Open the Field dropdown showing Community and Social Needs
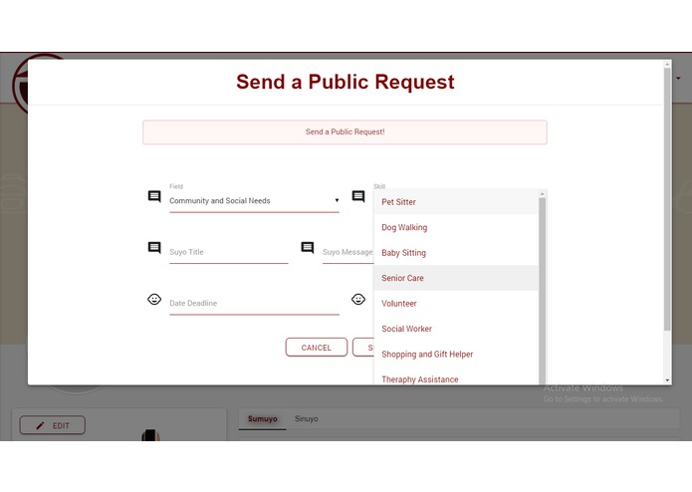692x492 pixels. 254,201
